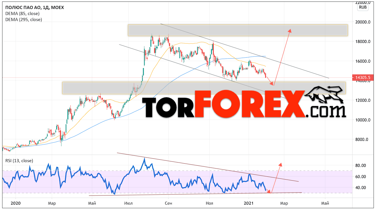The image size is (376, 210).
Task: Click the Июл time axis label
Action: [128, 203]
